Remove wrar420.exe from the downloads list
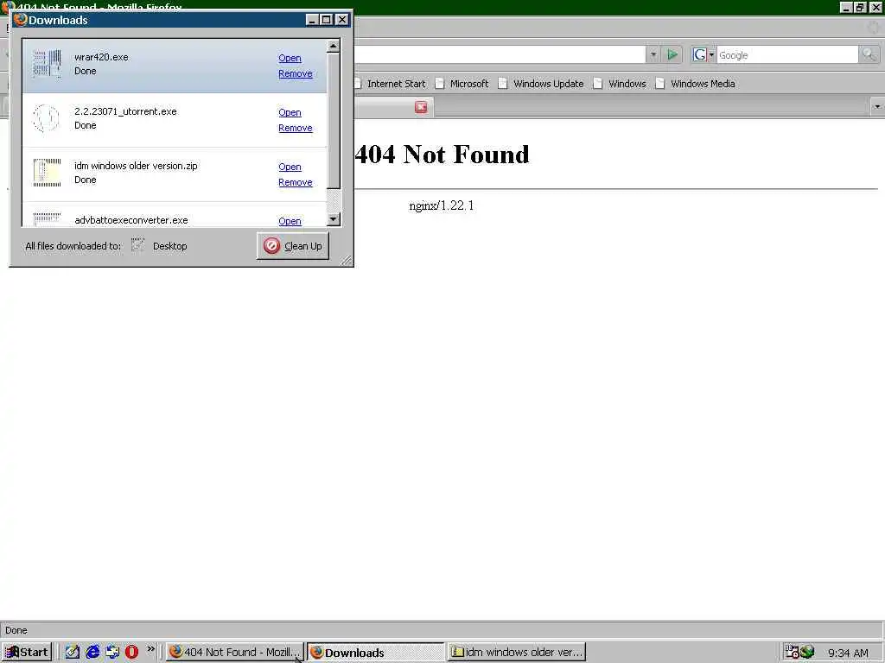This screenshot has height=663, width=885. pyautogui.click(x=296, y=73)
